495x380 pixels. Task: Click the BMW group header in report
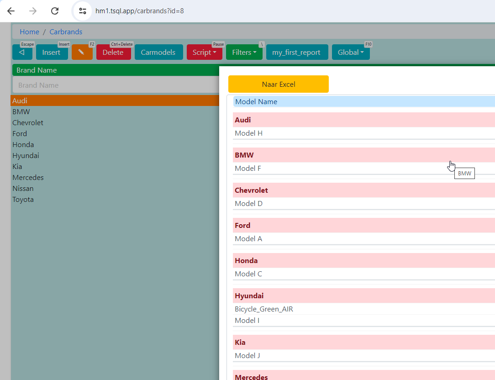364,155
